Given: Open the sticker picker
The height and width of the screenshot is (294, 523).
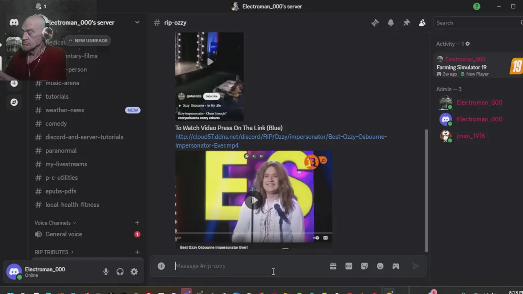Looking at the screenshot, I should 364,266.
